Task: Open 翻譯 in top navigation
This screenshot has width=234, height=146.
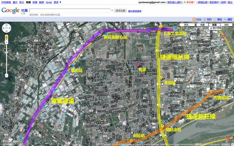Action: 41,2
